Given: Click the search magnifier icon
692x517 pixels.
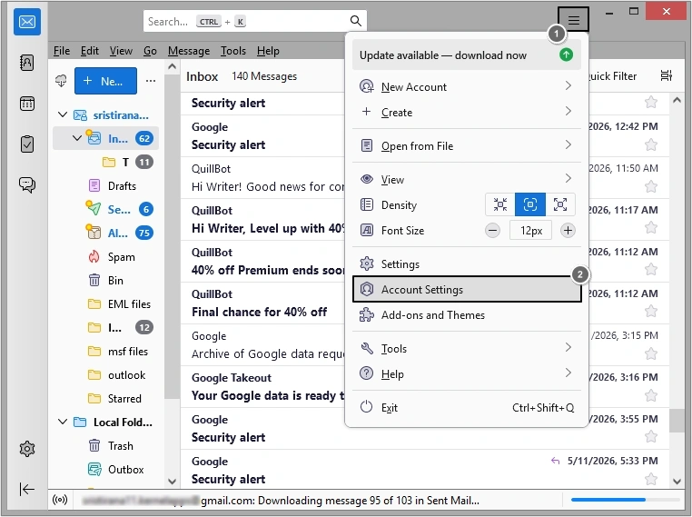Looking at the screenshot, I should 356,21.
